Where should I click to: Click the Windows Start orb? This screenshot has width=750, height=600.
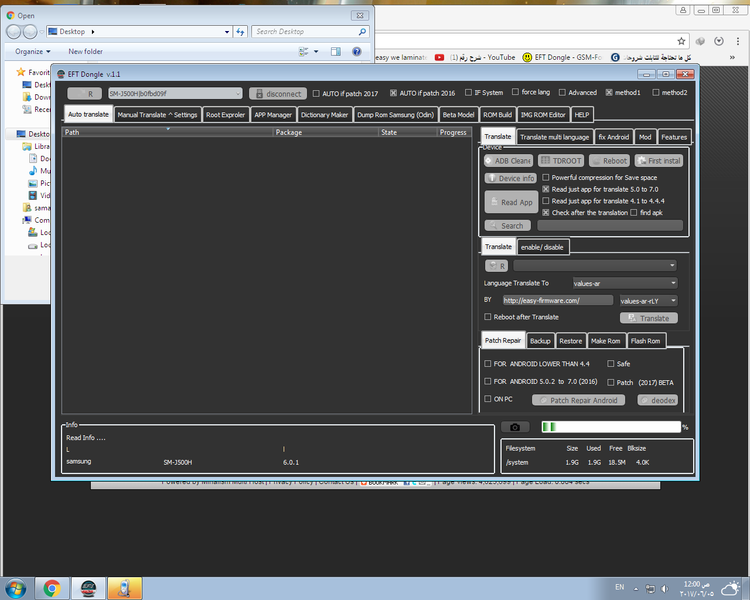point(16,588)
